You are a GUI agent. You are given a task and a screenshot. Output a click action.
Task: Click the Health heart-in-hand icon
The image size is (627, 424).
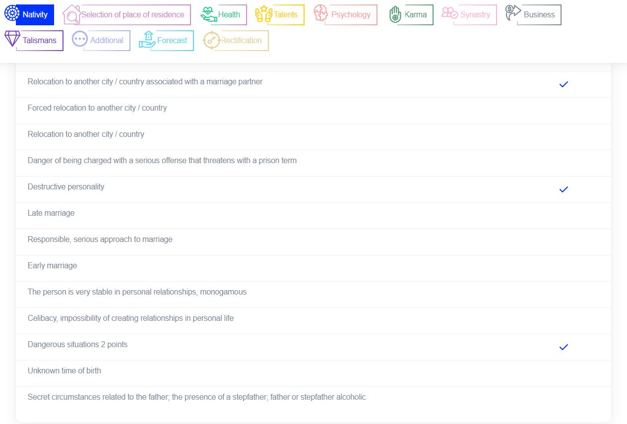point(209,14)
